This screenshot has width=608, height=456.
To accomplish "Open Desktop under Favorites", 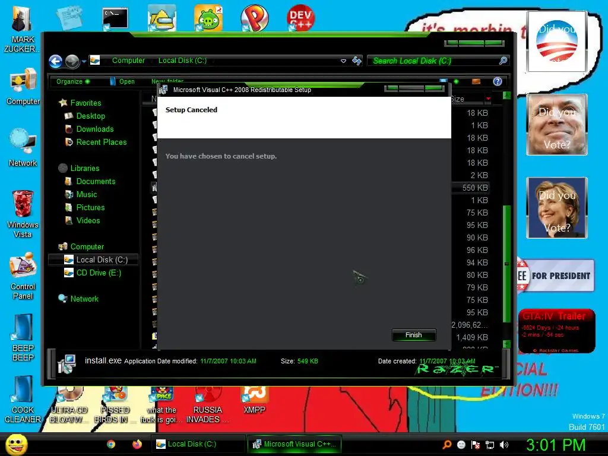I will pos(91,116).
